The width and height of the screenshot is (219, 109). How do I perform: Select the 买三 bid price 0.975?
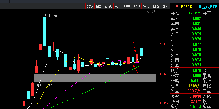pos(196,55)
